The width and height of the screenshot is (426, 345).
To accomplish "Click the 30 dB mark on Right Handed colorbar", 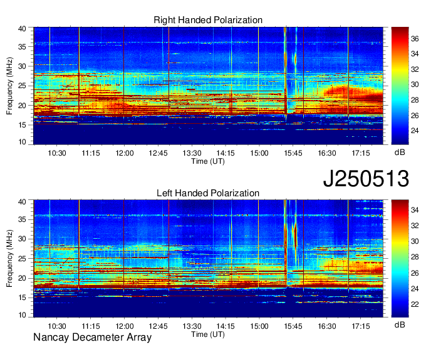I will 415,85.
